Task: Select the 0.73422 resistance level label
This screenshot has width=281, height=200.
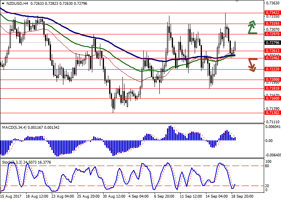Action: point(273,13)
